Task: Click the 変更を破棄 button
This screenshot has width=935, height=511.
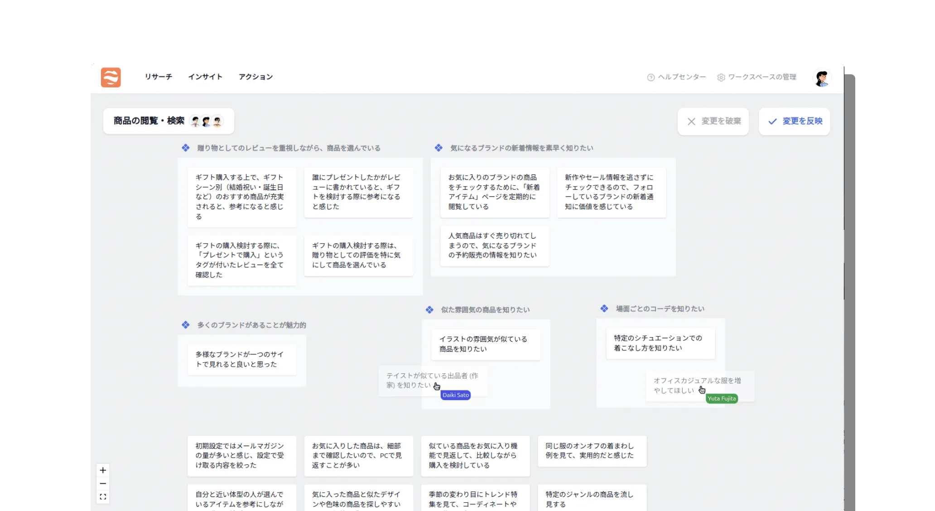Action: click(x=713, y=121)
